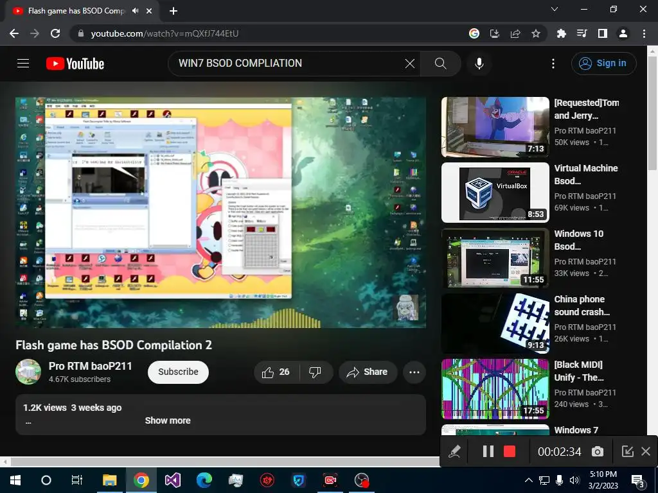Image resolution: width=658 pixels, height=493 pixels.
Task: Open the YouTube hamburger guide menu
Action: coord(23,64)
